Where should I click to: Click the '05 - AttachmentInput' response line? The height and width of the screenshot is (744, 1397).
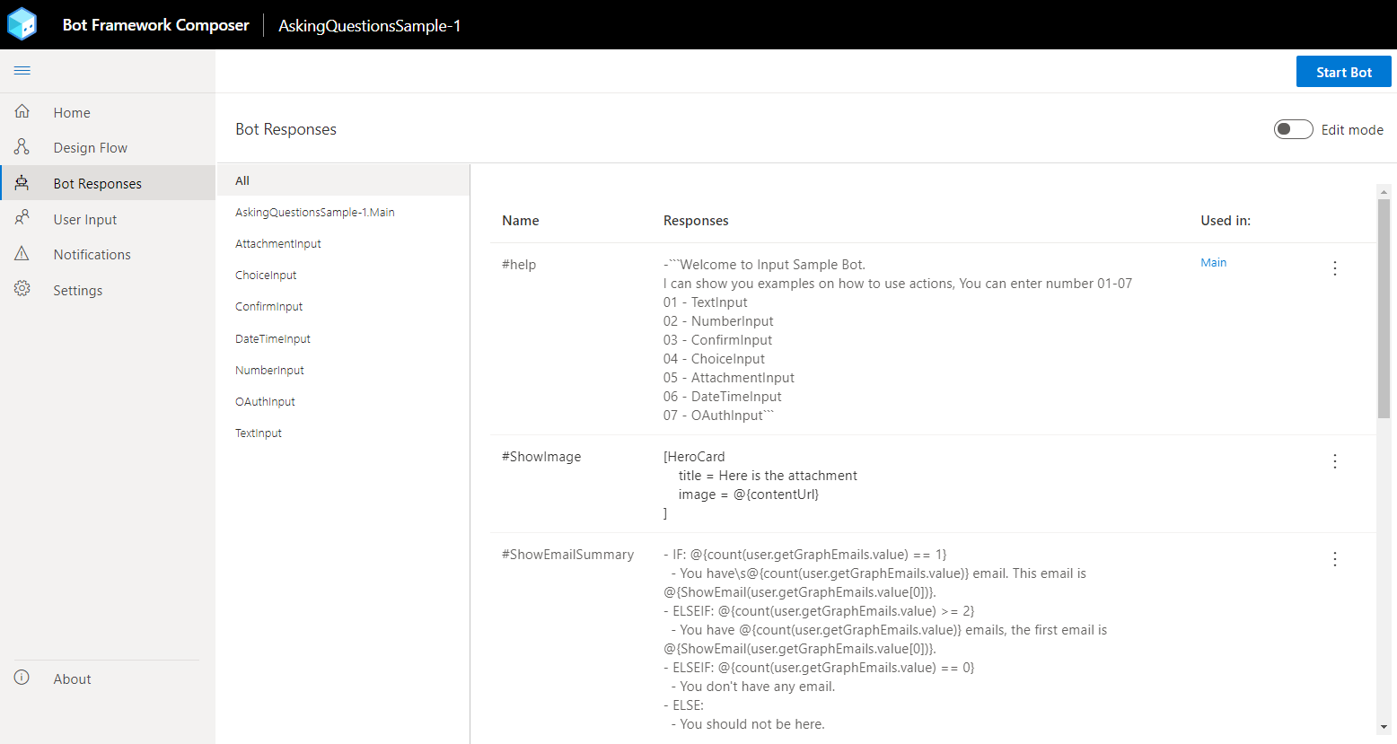coord(729,377)
